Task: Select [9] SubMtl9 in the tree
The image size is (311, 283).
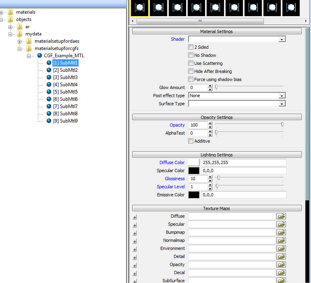Action: point(65,121)
